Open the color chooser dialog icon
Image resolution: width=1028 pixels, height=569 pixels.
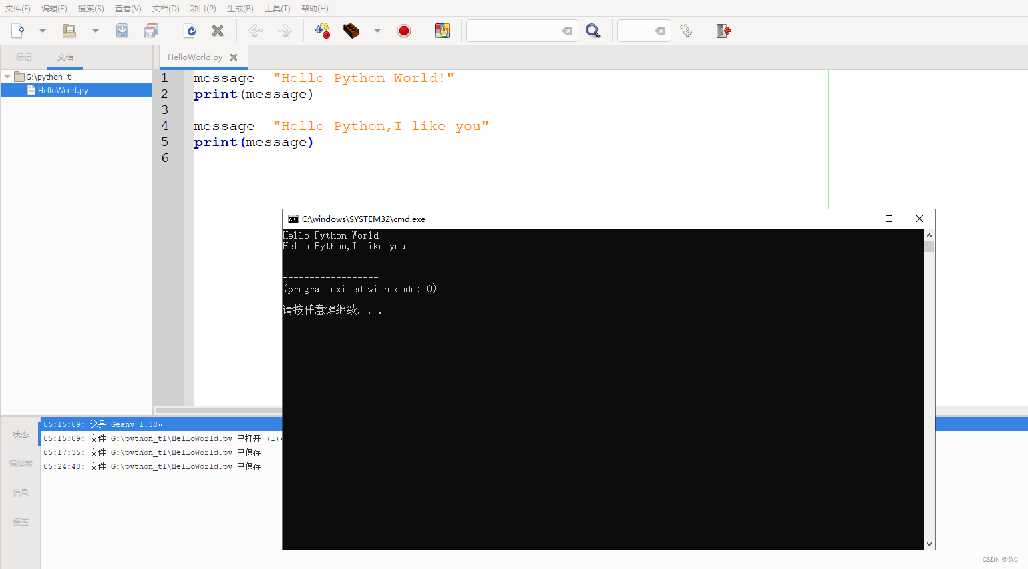click(x=442, y=31)
